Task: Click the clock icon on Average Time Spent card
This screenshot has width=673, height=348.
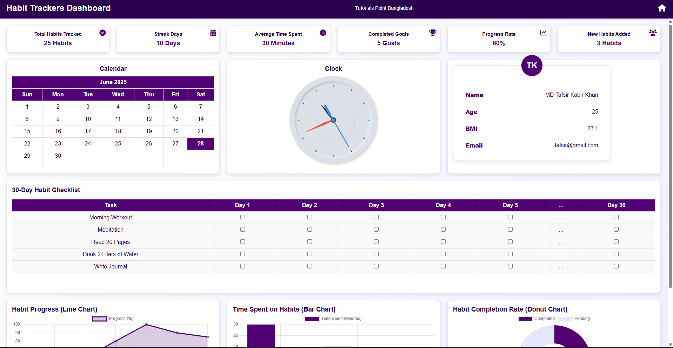Action: pyautogui.click(x=323, y=32)
